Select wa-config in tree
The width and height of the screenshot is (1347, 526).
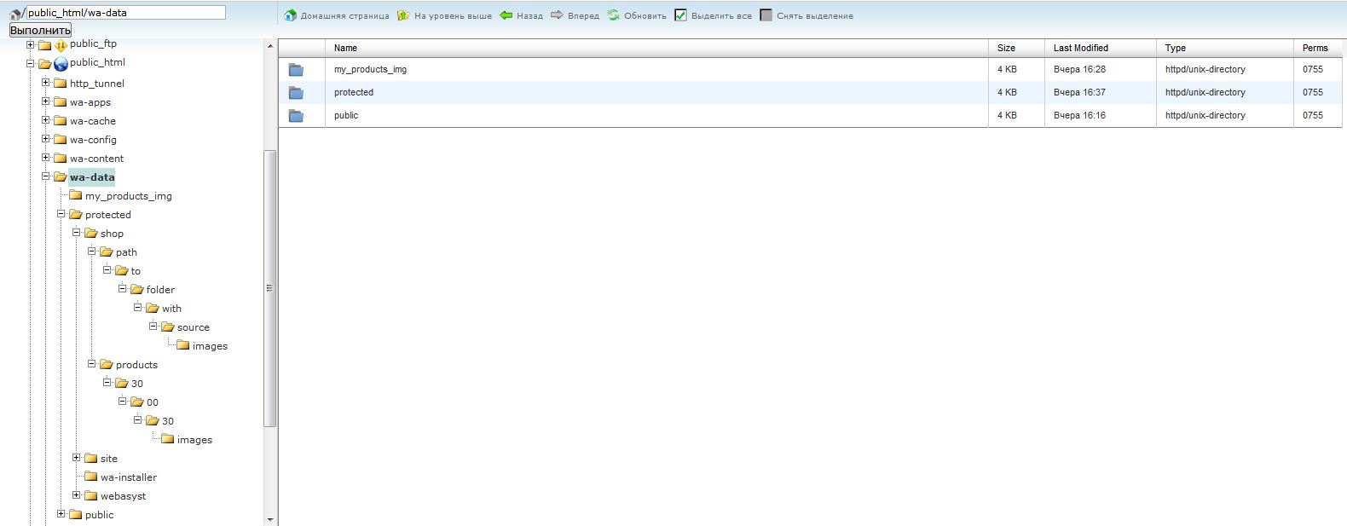tap(93, 140)
